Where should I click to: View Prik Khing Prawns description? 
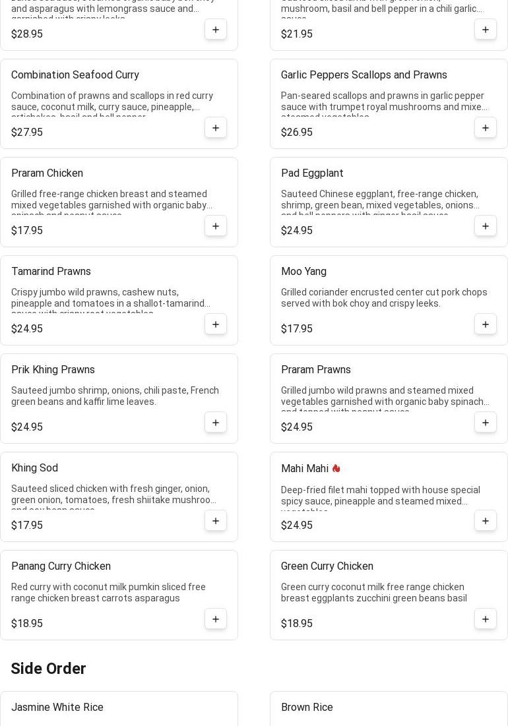pyautogui.click(x=115, y=396)
